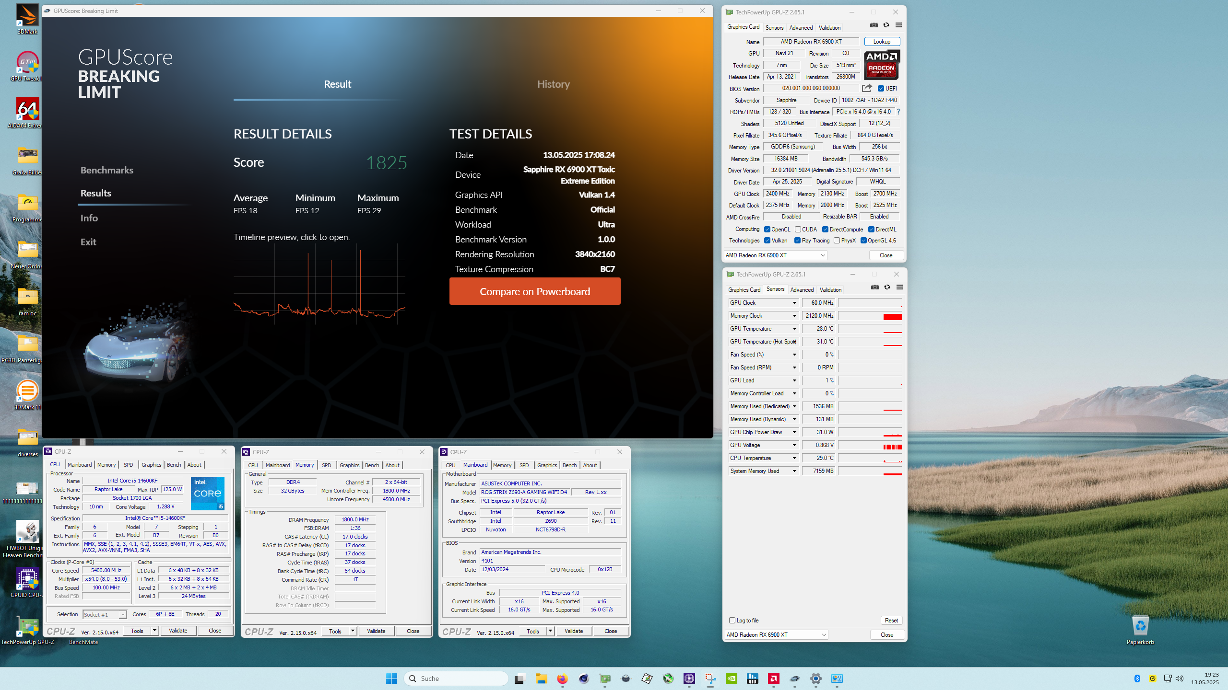Select the Papierkorb recycle bin icon

(1140, 630)
